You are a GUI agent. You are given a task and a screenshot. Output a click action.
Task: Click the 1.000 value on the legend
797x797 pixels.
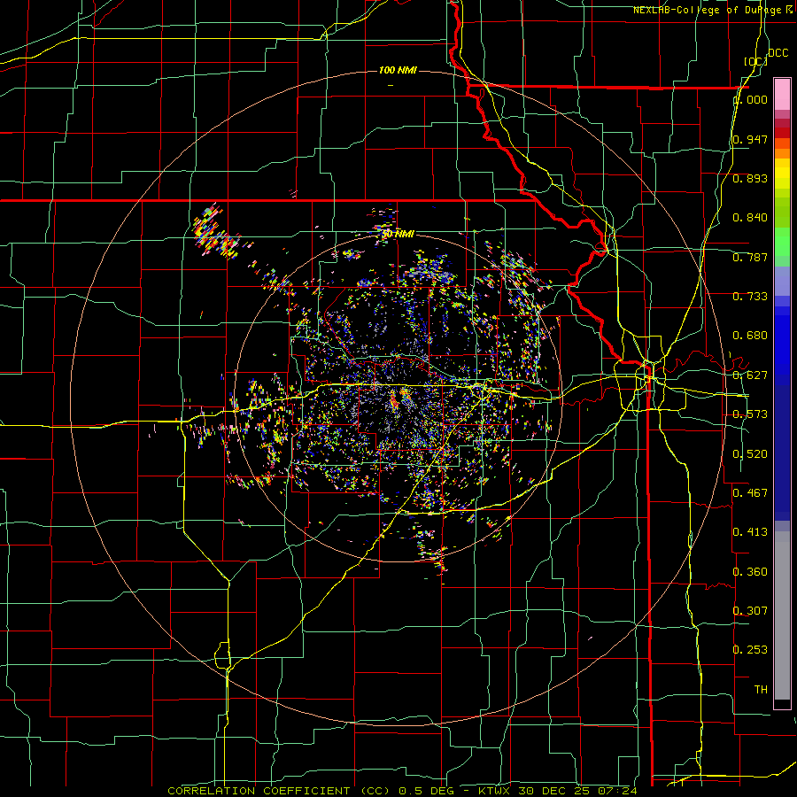pos(751,99)
